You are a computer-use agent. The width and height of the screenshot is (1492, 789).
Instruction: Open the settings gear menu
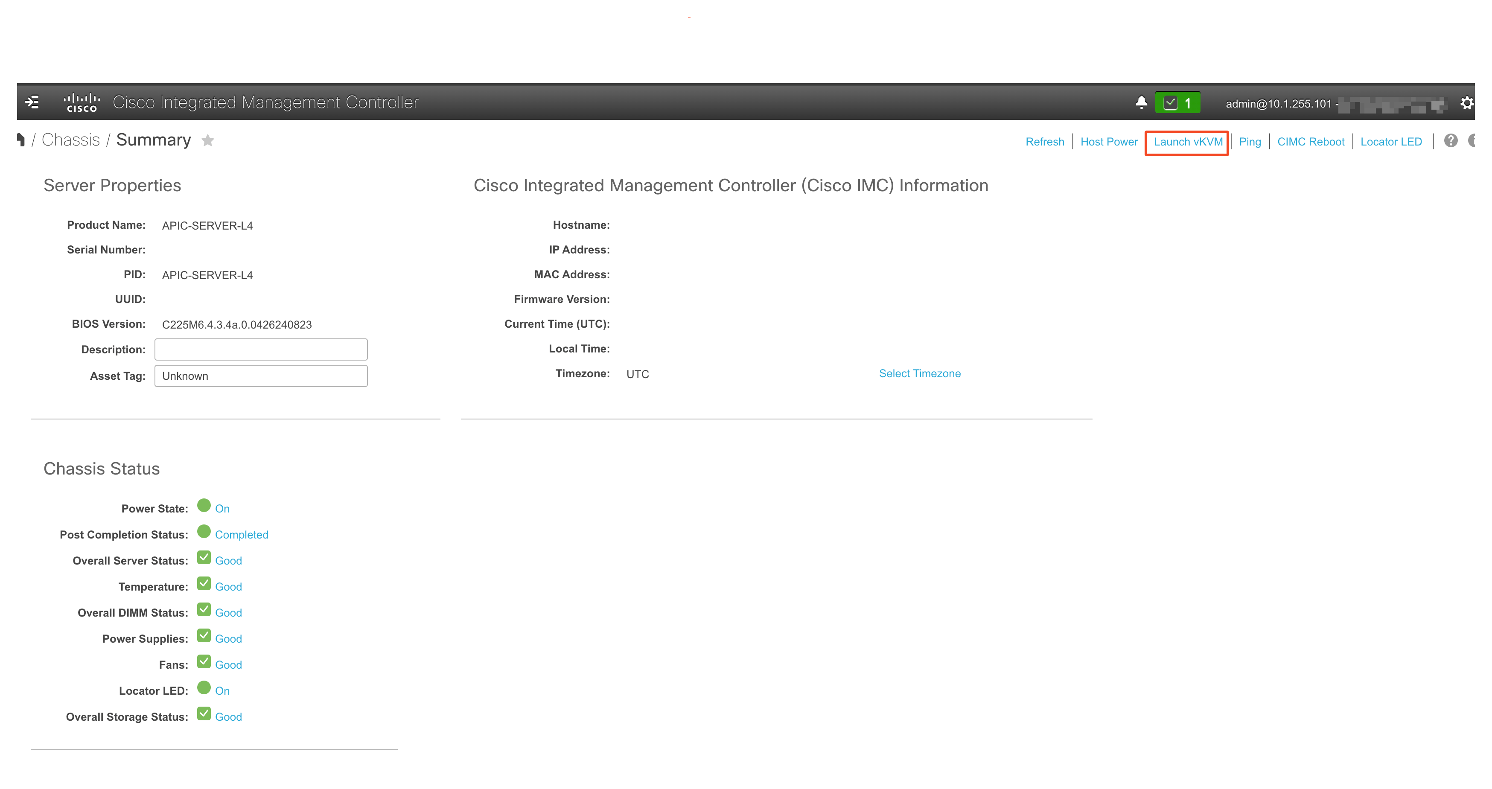[1466, 102]
